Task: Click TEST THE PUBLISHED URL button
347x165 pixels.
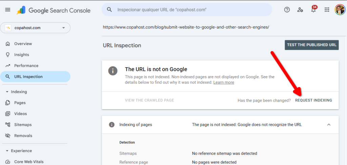Action: pos(312,45)
